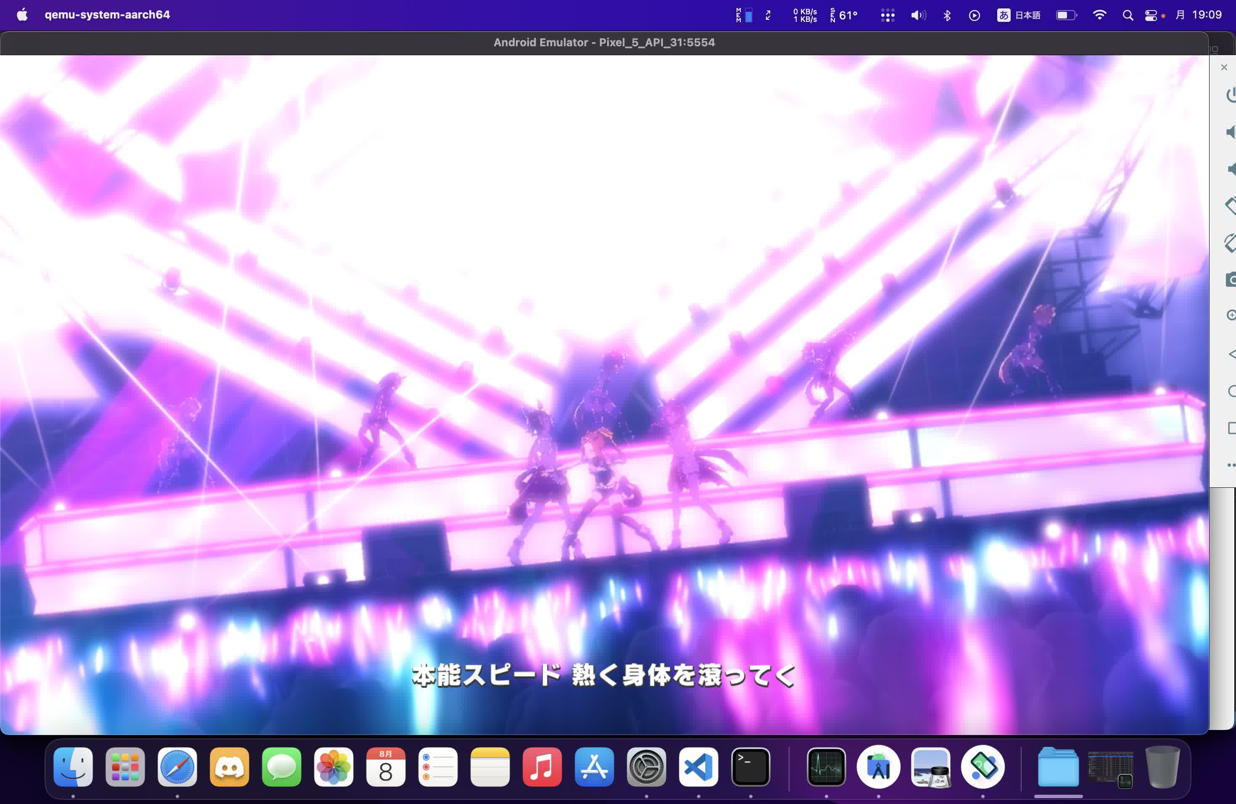Open Android Studio from the Dock
The width and height of the screenshot is (1236, 804).
(x=878, y=767)
